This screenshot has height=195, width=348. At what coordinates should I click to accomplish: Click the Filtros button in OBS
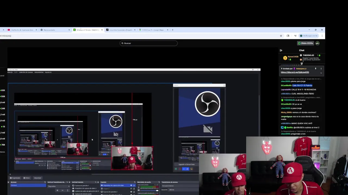[x=26, y=178]
